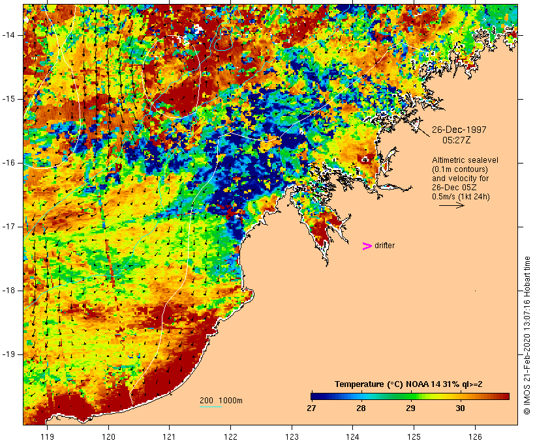Click the 'Altimetric sealevel' text line
This screenshot has height=443, width=535.
465,160
